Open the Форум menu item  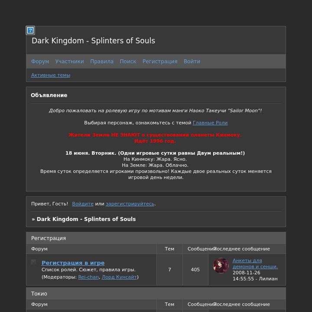tap(40, 62)
